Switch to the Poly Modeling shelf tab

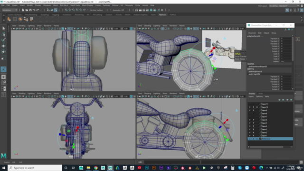31,15
